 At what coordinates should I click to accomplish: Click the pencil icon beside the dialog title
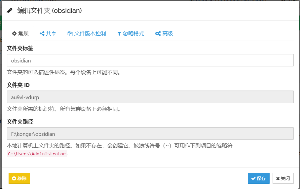click(x=10, y=11)
